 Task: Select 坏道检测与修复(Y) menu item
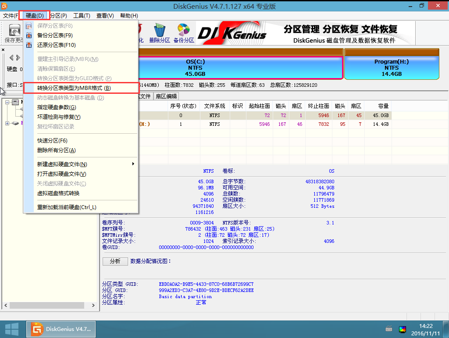[x=81, y=117]
